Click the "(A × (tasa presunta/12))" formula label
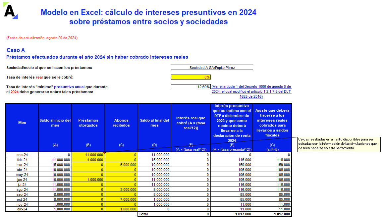Viewport: 385px width, 218px height. pyautogui.click(x=232, y=149)
